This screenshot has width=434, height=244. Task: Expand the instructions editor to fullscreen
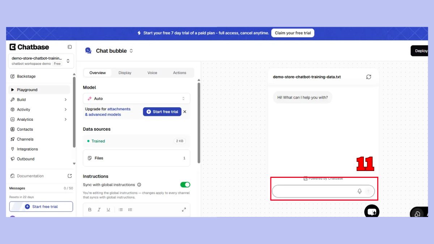184,210
